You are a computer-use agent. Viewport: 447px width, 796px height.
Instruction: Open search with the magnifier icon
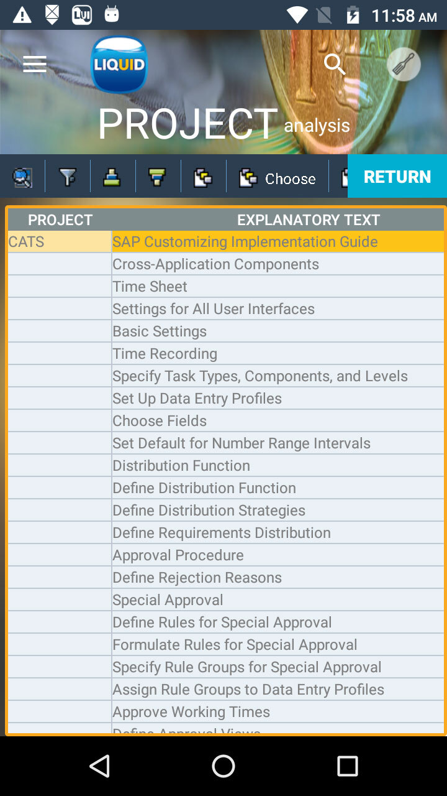click(335, 64)
